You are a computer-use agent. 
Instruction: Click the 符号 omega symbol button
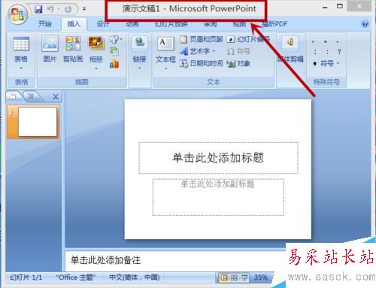(238, 52)
